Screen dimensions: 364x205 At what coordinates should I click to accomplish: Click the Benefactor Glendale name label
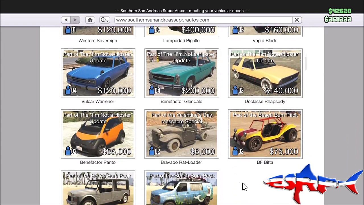181,102
